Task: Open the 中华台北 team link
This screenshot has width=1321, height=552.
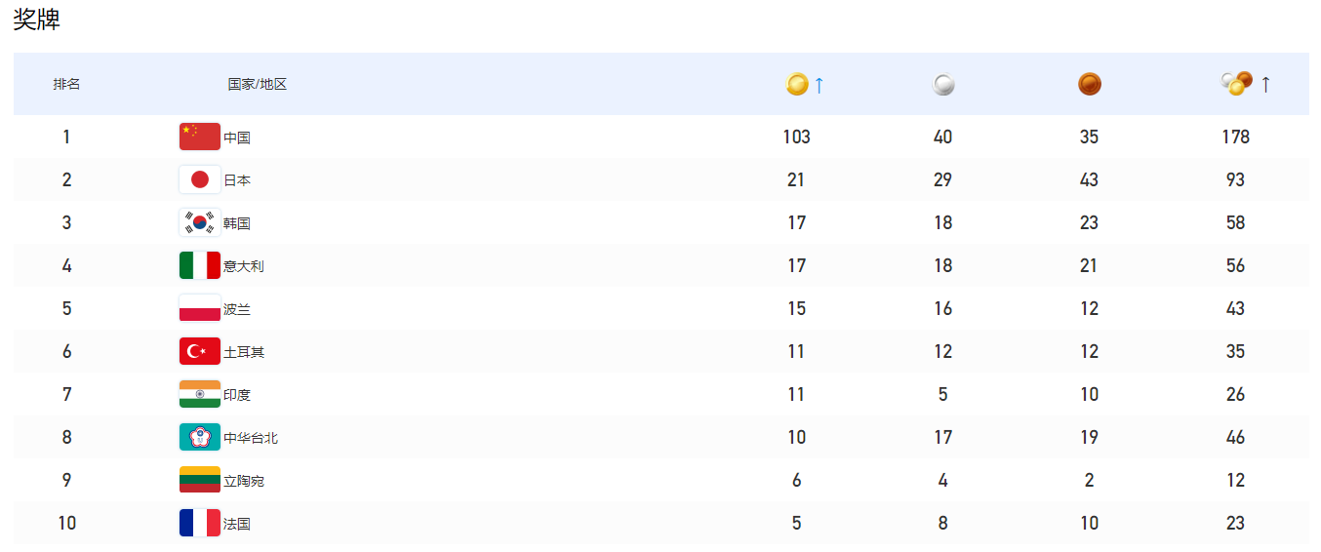Action: click(x=251, y=438)
